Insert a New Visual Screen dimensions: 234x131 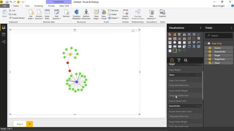coord(103,15)
